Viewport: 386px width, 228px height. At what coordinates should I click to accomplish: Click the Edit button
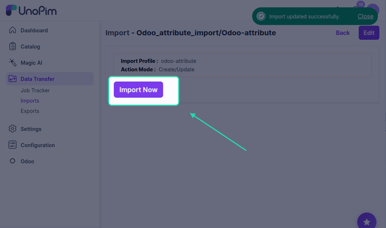pos(369,33)
